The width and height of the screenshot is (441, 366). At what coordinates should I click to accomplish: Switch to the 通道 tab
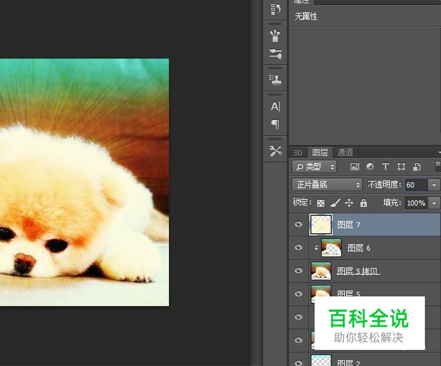pyautogui.click(x=346, y=153)
